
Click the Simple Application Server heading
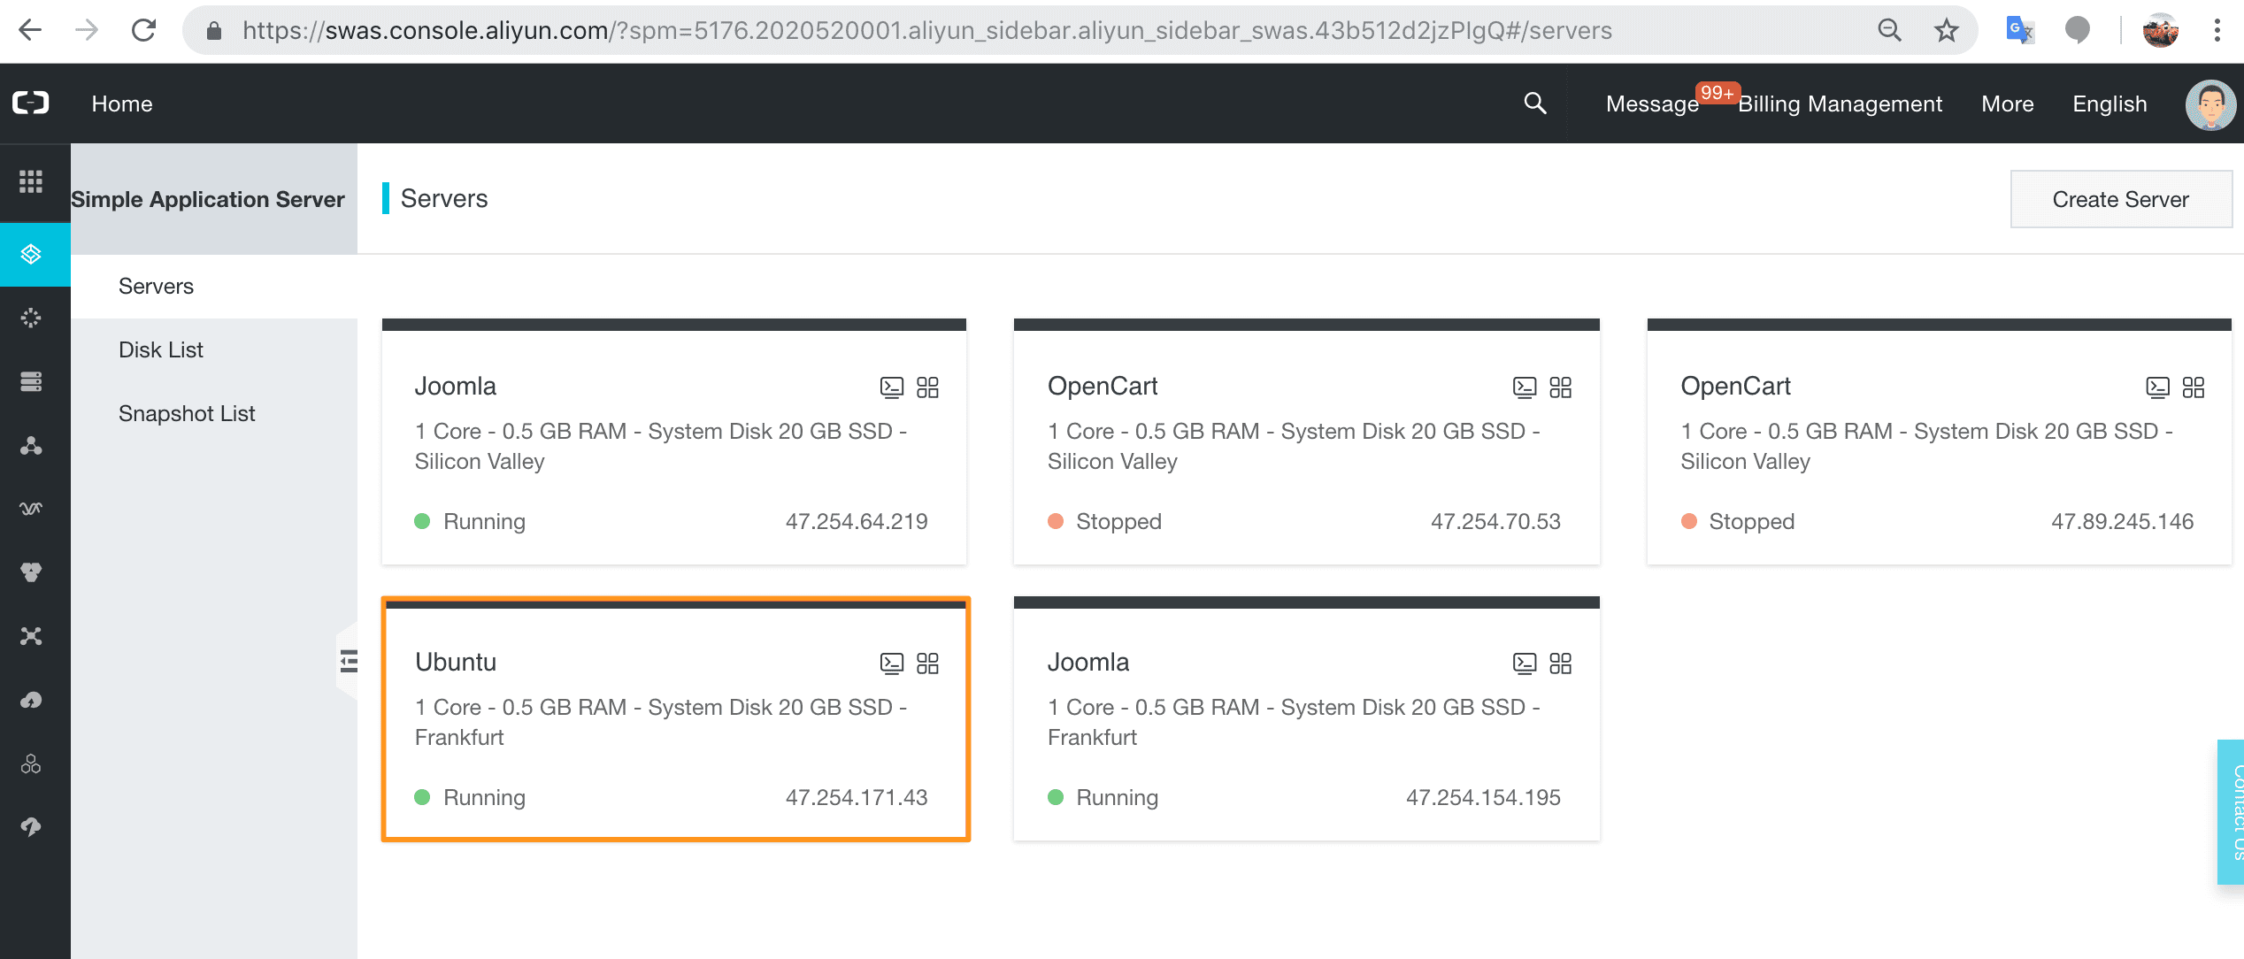tap(208, 200)
